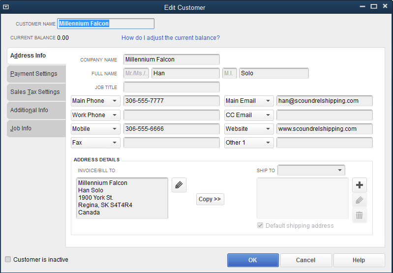Click the Ship To delete trash icon
The image size is (393, 273).
tap(360, 215)
